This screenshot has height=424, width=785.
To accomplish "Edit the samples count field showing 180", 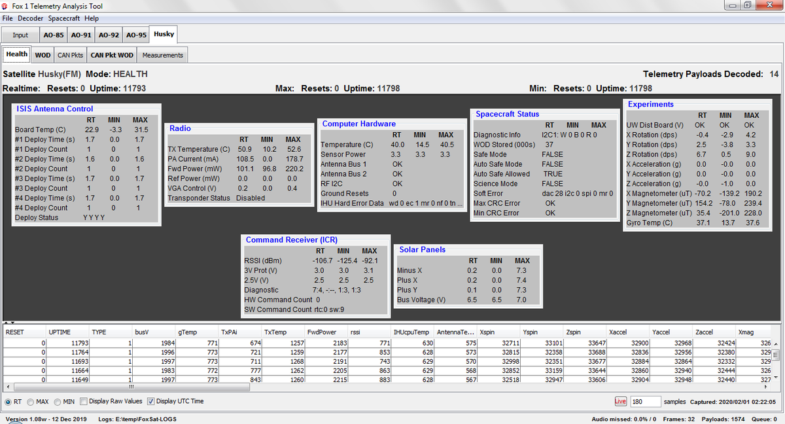I will click(644, 401).
